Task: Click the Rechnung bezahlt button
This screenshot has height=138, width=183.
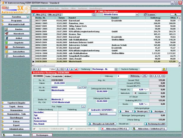Action: [x=155, y=124]
